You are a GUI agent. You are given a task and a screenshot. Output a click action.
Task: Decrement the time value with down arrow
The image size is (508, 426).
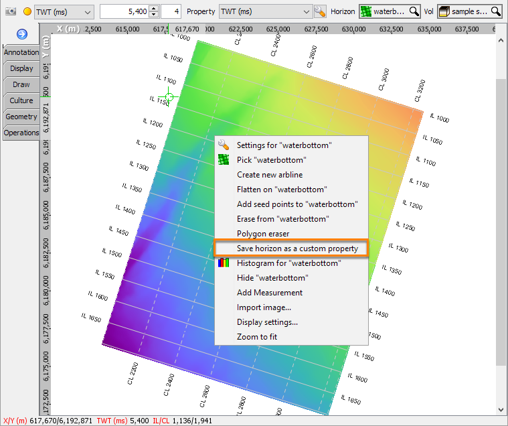(x=155, y=15)
